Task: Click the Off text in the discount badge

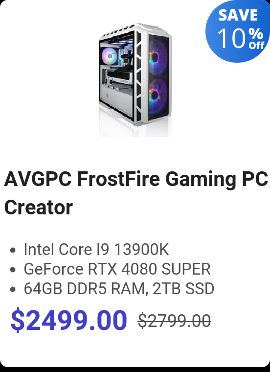Action: (256, 45)
